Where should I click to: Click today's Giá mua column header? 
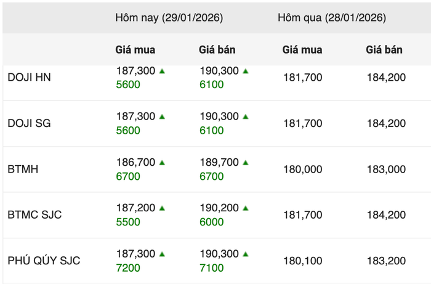point(135,50)
